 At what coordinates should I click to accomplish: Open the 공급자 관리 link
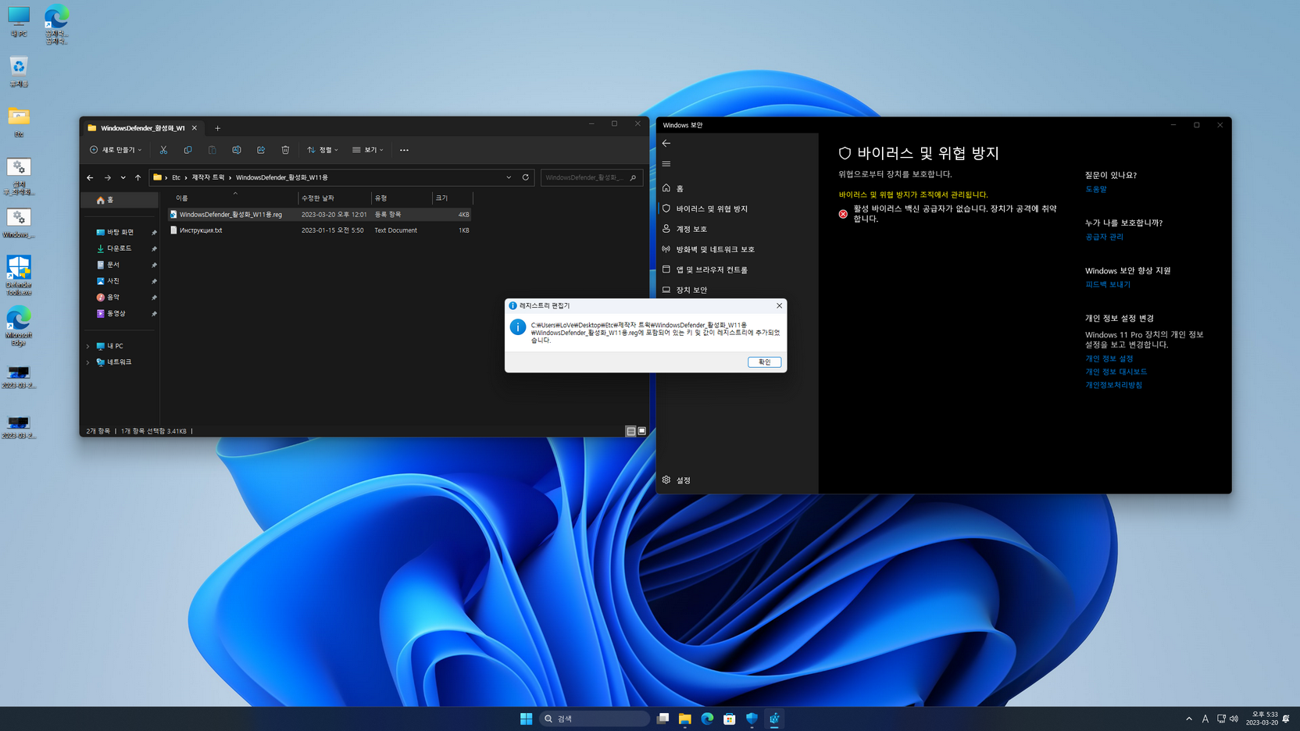[x=1104, y=237]
